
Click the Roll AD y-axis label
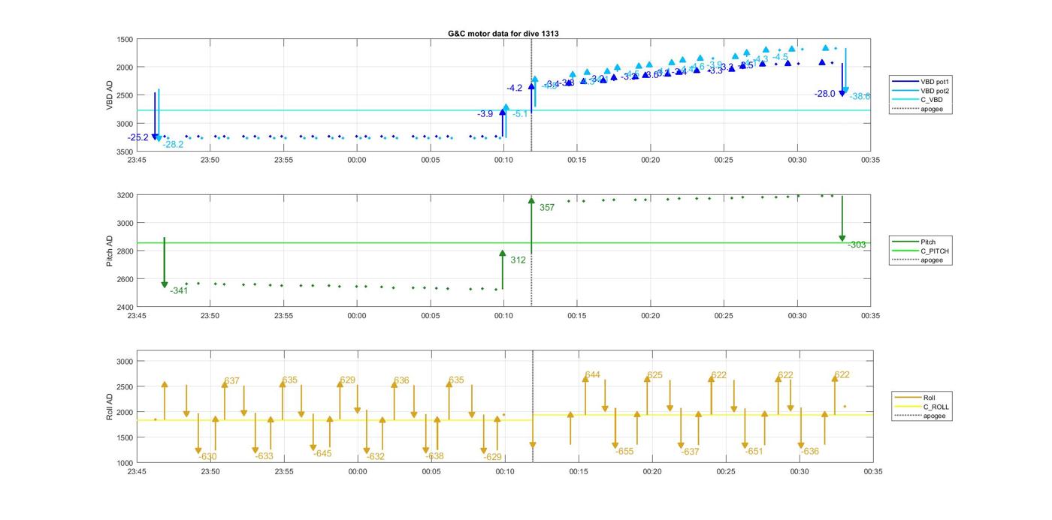point(110,406)
